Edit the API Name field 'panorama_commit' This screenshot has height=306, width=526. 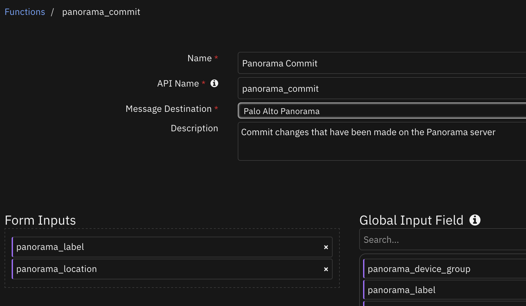382,88
